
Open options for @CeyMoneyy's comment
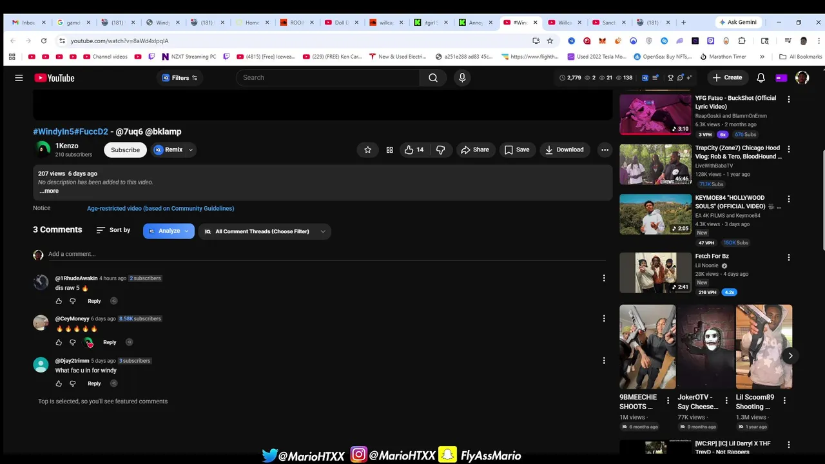[604, 318]
